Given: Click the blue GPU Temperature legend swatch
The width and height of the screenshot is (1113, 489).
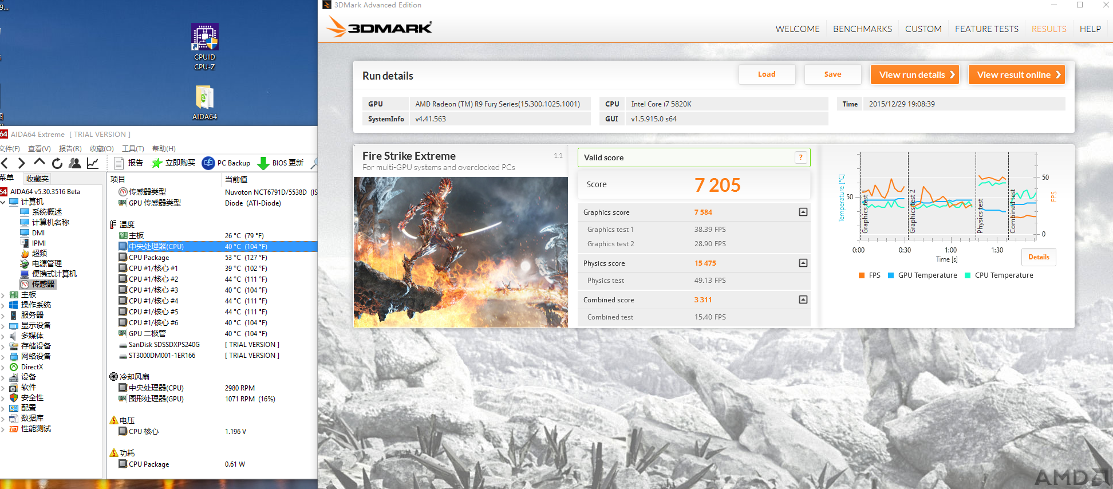Looking at the screenshot, I should pos(891,275).
